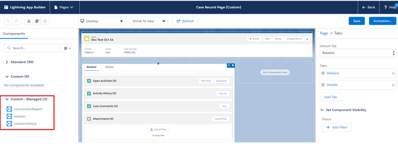
Task: Select the sessionHistory component icon
Action: pyautogui.click(x=10, y=123)
